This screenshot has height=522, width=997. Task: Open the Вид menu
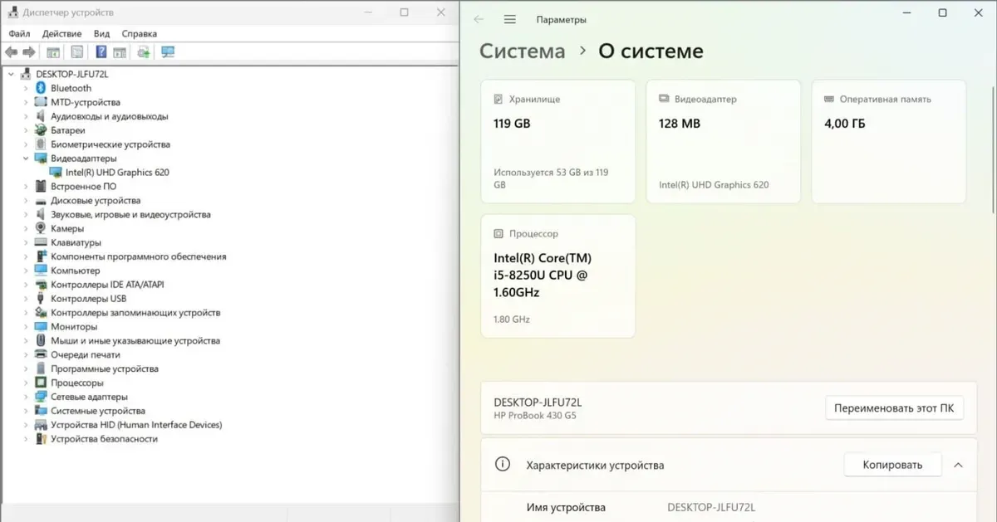coord(101,34)
